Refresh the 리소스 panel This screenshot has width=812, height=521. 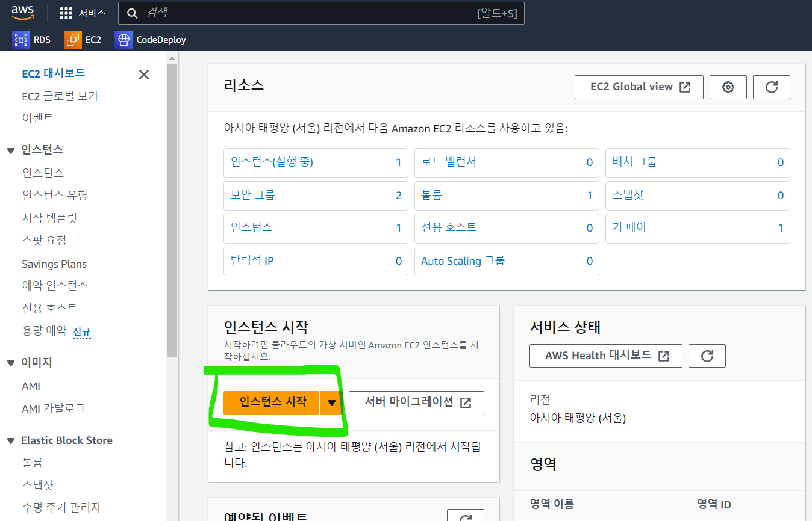[772, 87]
